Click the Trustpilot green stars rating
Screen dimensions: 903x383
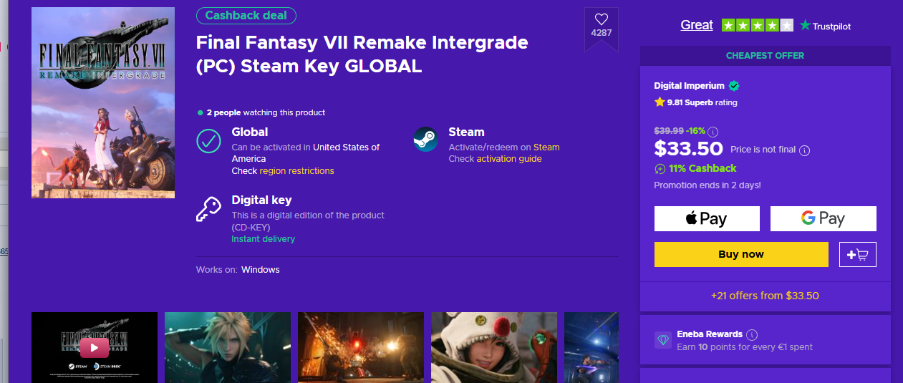[x=758, y=25]
